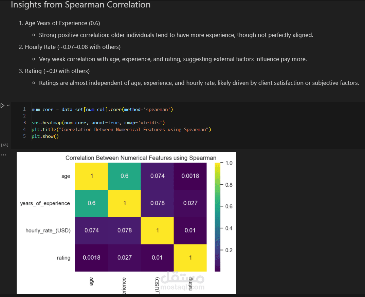The width and height of the screenshot is (365, 297).
Task: Click line number 2 in the code gutter
Action: pyautogui.click(x=24, y=116)
